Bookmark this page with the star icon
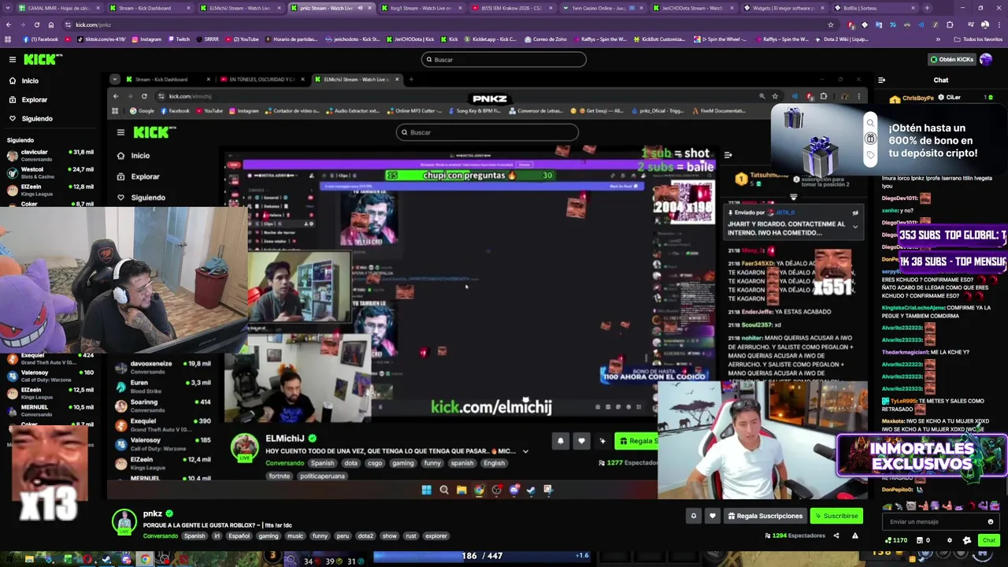The image size is (1008, 567). (830, 24)
